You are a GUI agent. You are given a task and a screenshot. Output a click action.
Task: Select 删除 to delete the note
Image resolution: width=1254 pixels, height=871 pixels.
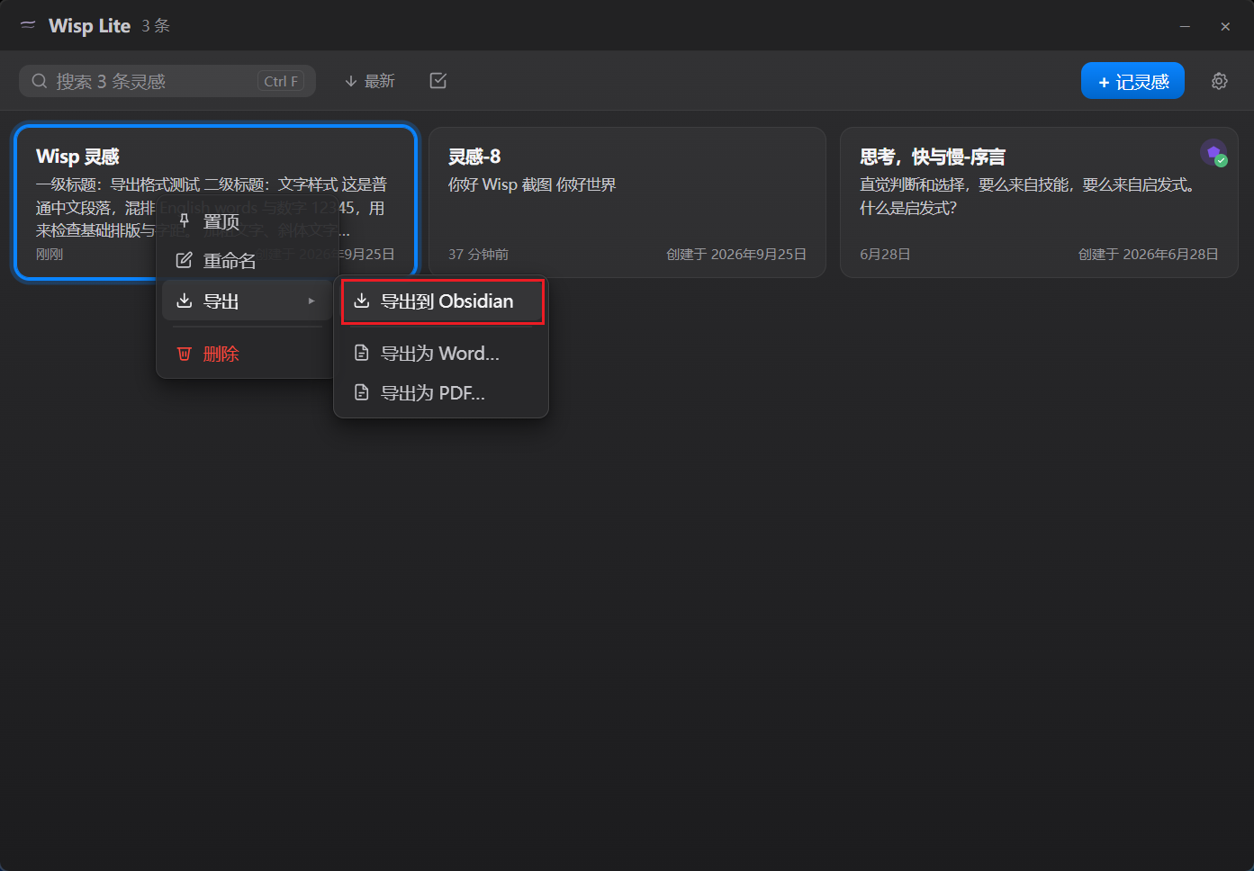point(248,354)
